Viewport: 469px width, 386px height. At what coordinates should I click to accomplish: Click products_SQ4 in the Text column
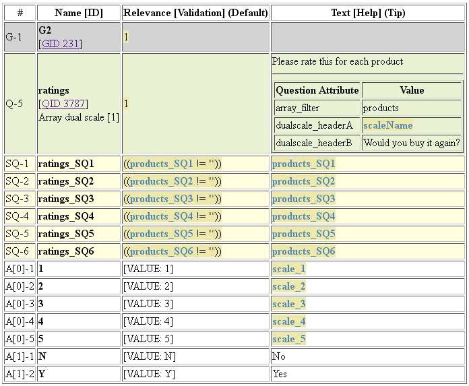[303, 216]
